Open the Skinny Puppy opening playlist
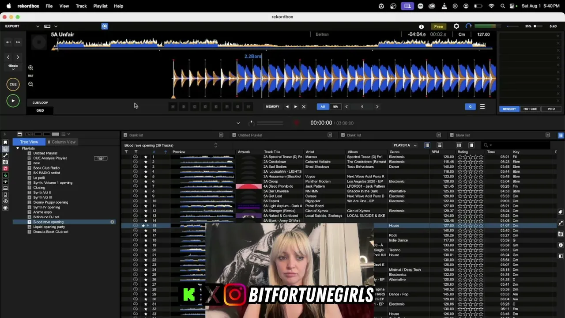565x318 pixels. coord(51,202)
